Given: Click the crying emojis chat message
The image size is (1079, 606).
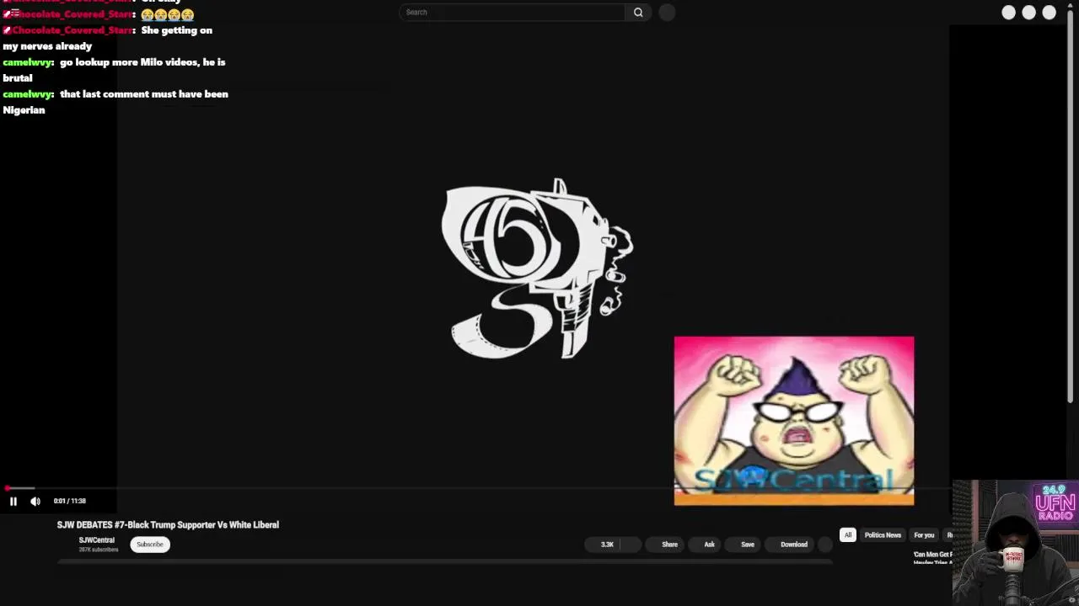Looking at the screenshot, I should (x=168, y=14).
